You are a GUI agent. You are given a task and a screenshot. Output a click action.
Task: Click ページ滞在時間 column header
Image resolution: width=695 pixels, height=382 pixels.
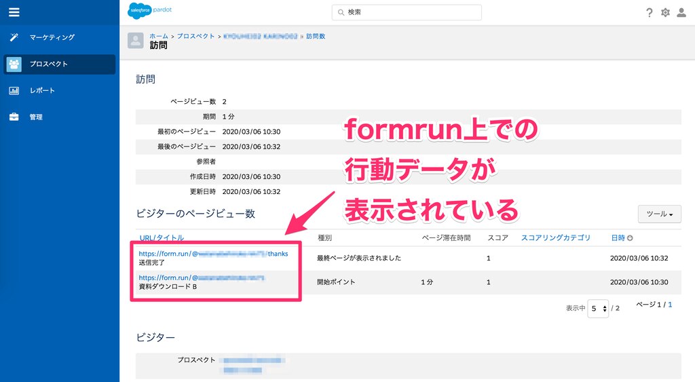pyautogui.click(x=446, y=238)
